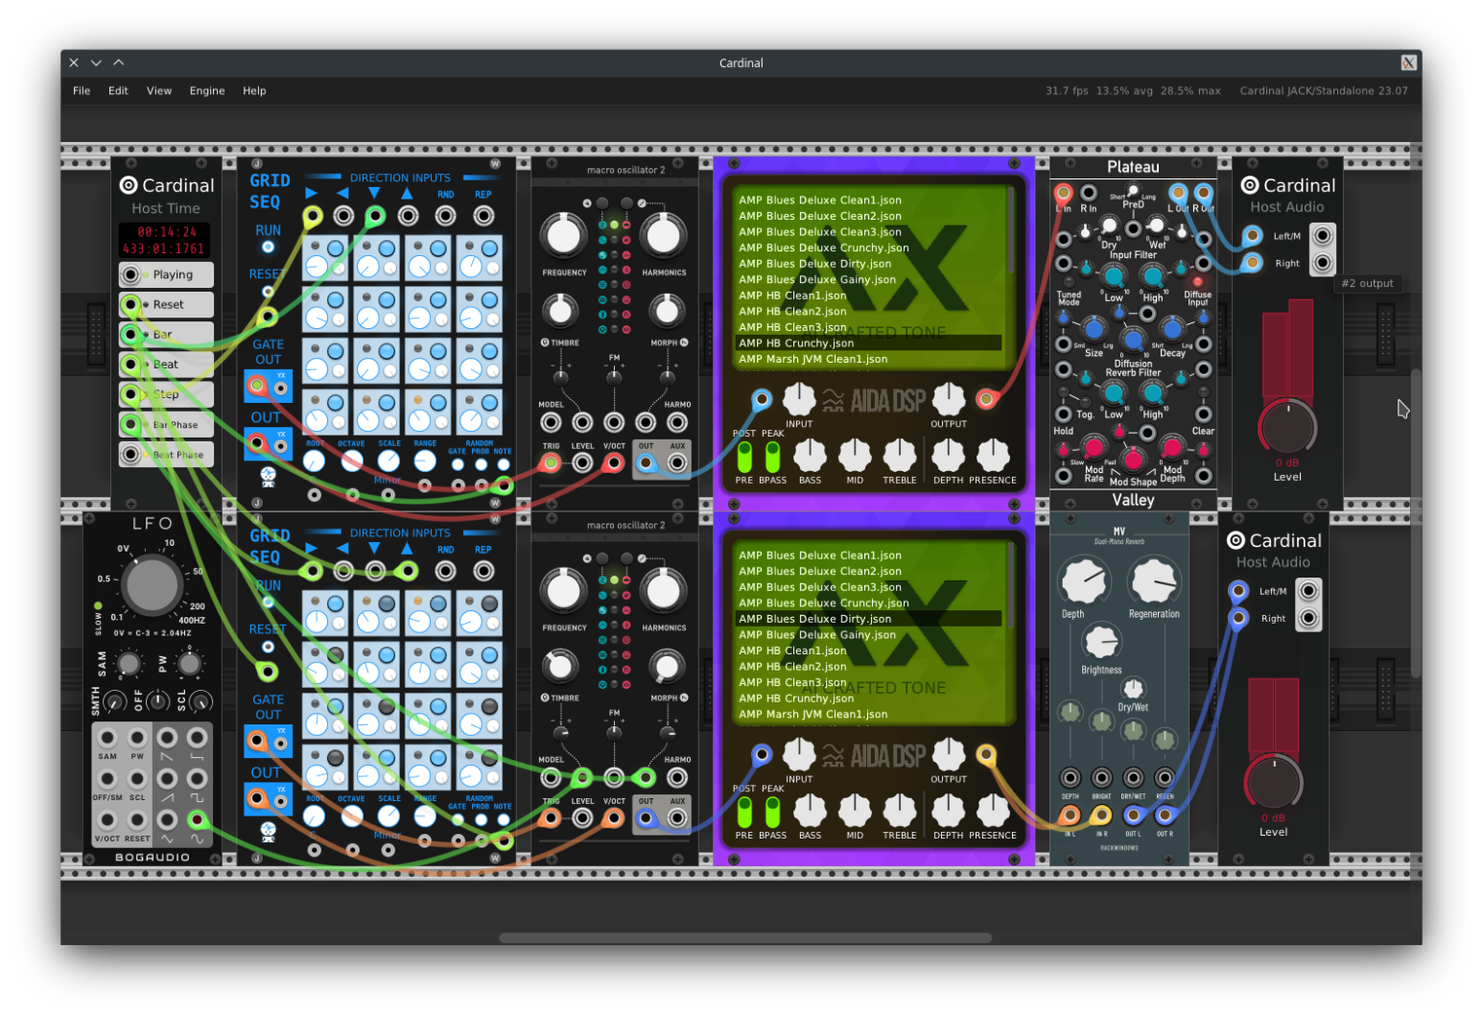Click the large frequency knob on LFO
This screenshot has height=1017, width=1483.
pyautogui.click(x=152, y=584)
